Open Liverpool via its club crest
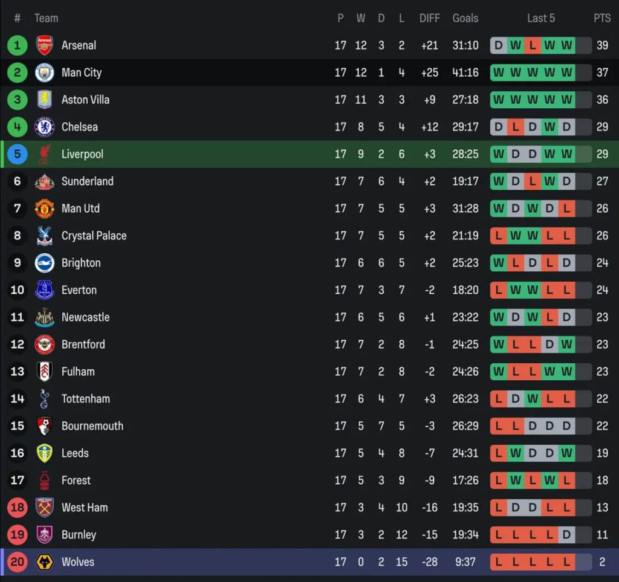This screenshot has width=619, height=582. [45, 154]
